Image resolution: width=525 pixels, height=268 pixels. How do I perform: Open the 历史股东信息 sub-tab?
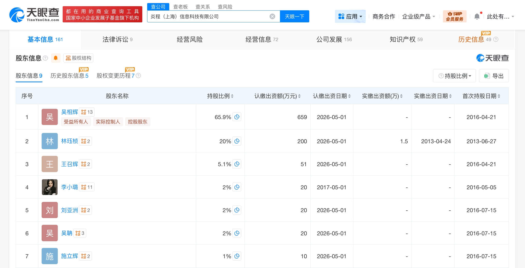coord(69,76)
